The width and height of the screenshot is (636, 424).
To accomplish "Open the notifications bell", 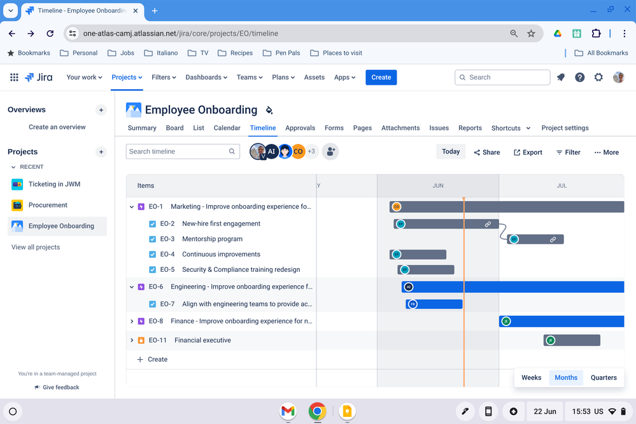I will coord(561,77).
